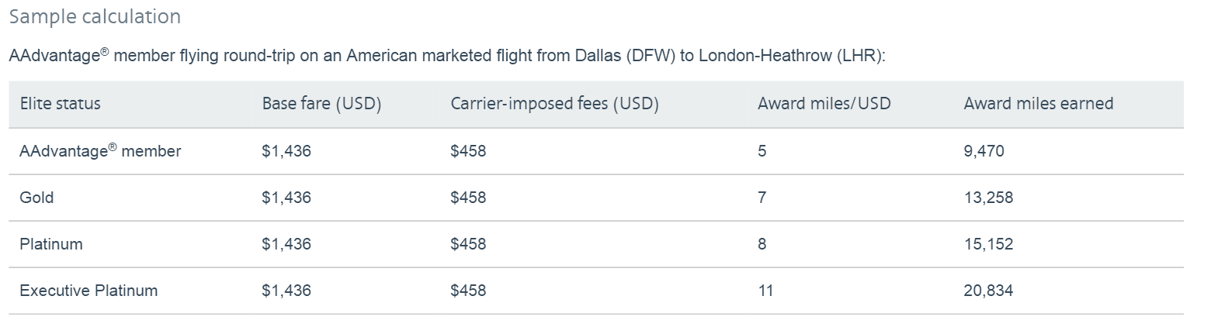Select the Platinum status row label

[x=50, y=244]
